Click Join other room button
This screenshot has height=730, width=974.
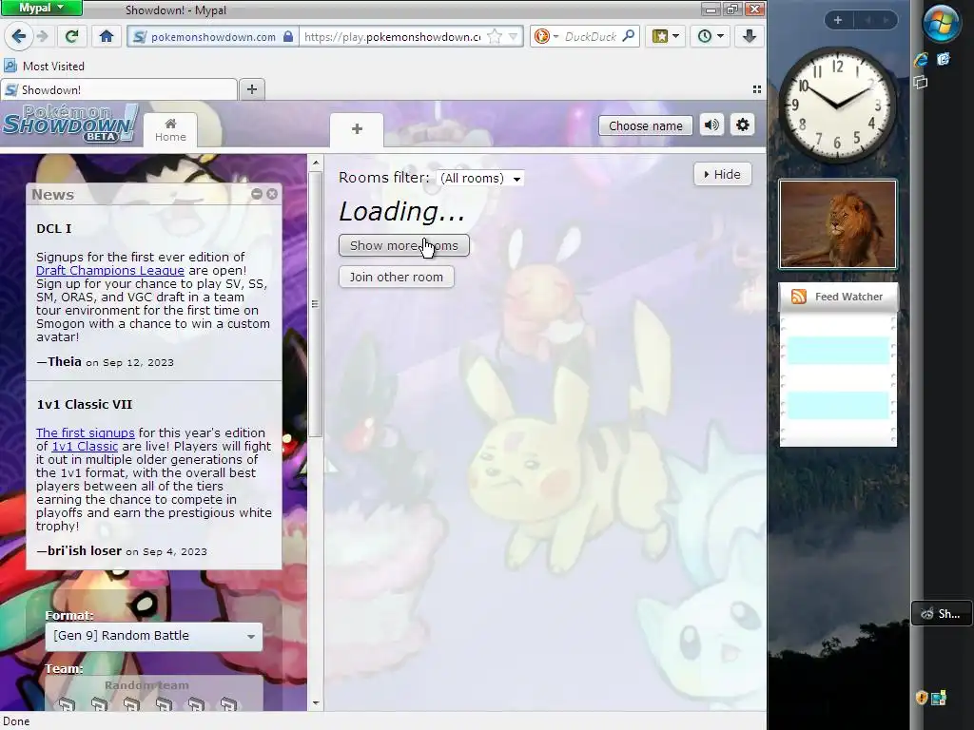coord(397,277)
